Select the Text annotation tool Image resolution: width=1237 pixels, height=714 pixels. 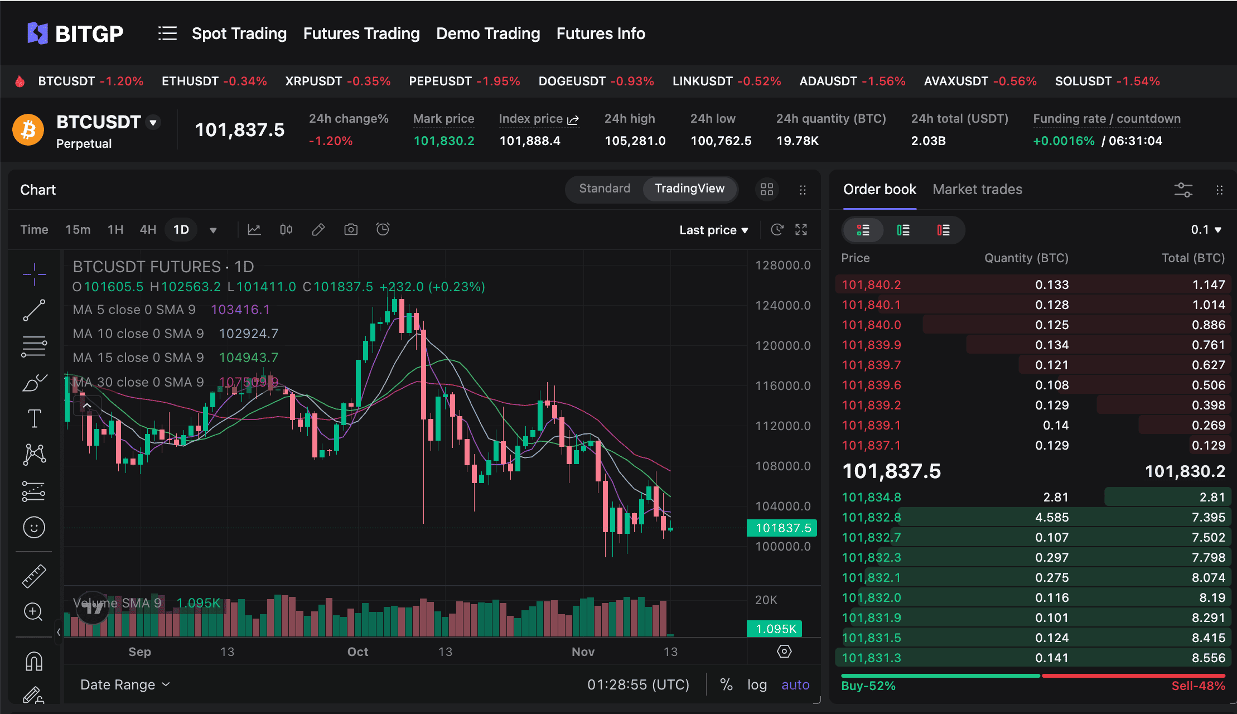click(33, 418)
